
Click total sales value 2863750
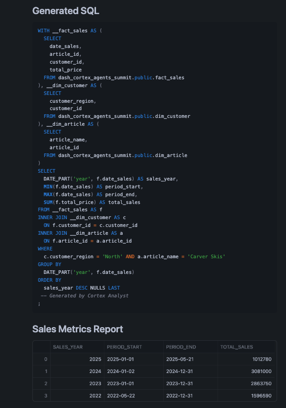[x=261, y=383]
